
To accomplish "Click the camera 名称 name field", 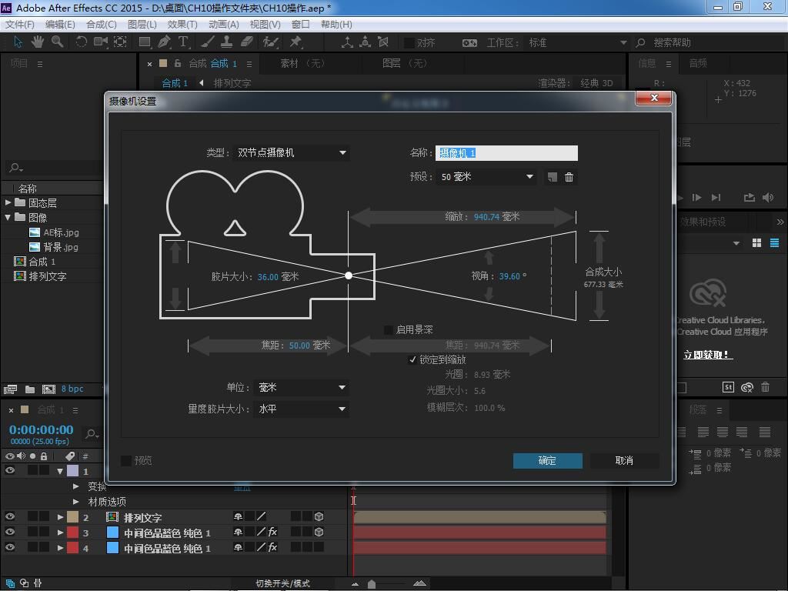I will 506,153.
